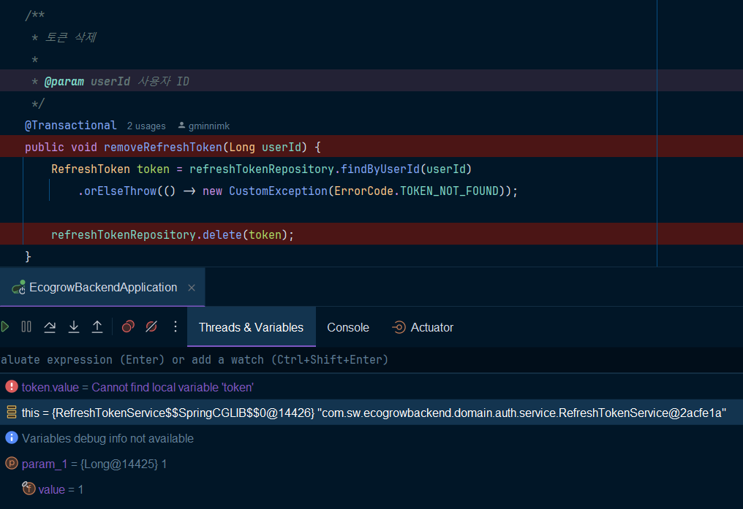
Task: Click the @param tag in Javadoc
Action: pos(64,81)
